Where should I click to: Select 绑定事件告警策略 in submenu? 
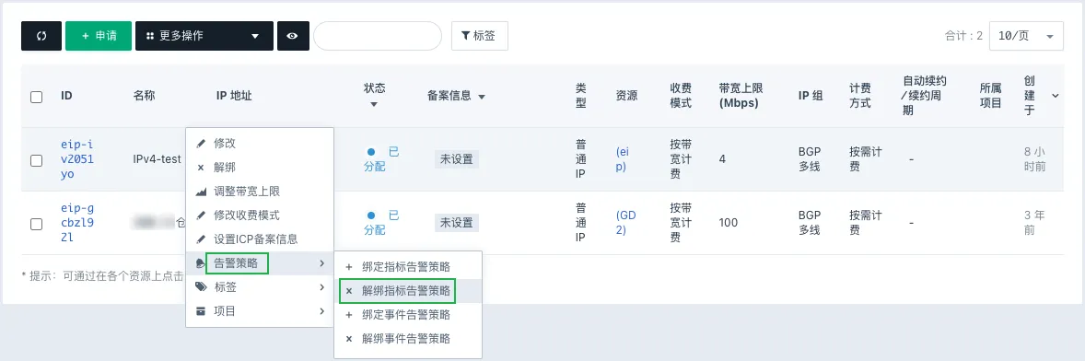click(408, 315)
